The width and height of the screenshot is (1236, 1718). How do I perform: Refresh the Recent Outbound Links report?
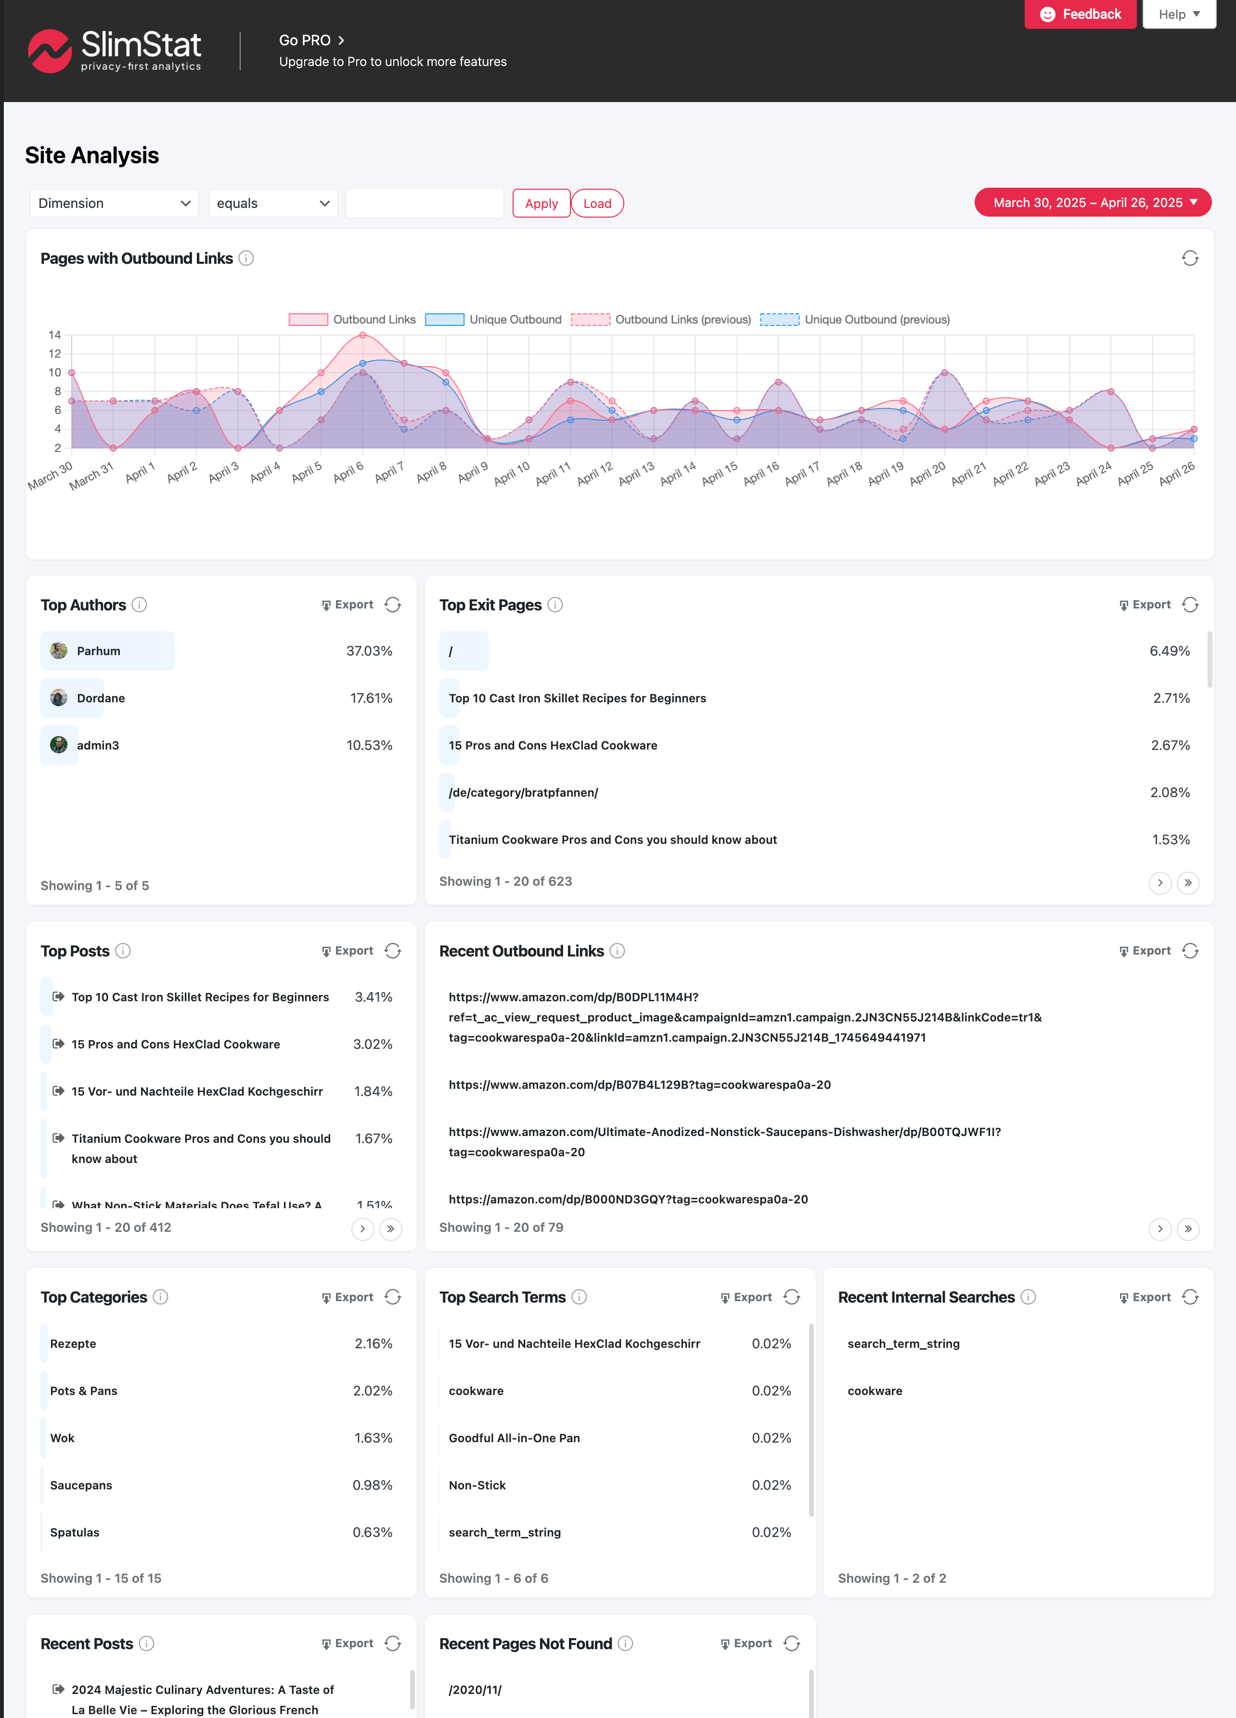coord(1190,951)
